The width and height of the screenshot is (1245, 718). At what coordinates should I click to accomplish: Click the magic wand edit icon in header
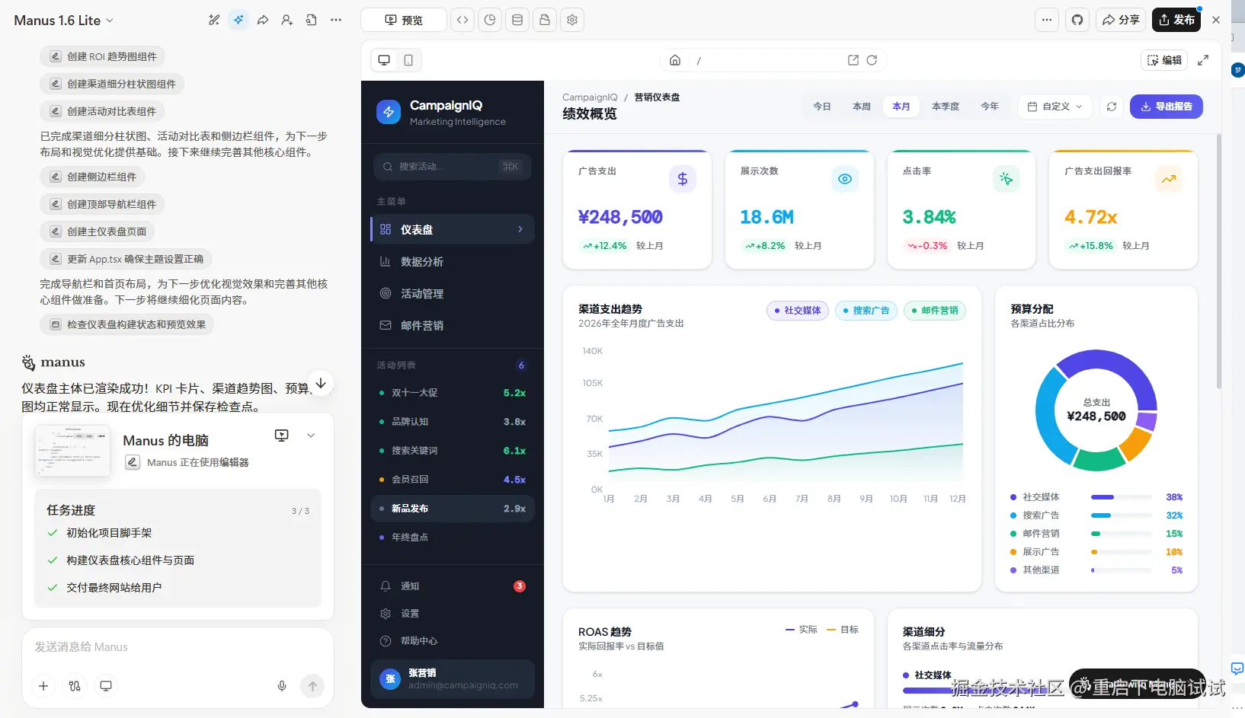pos(214,20)
